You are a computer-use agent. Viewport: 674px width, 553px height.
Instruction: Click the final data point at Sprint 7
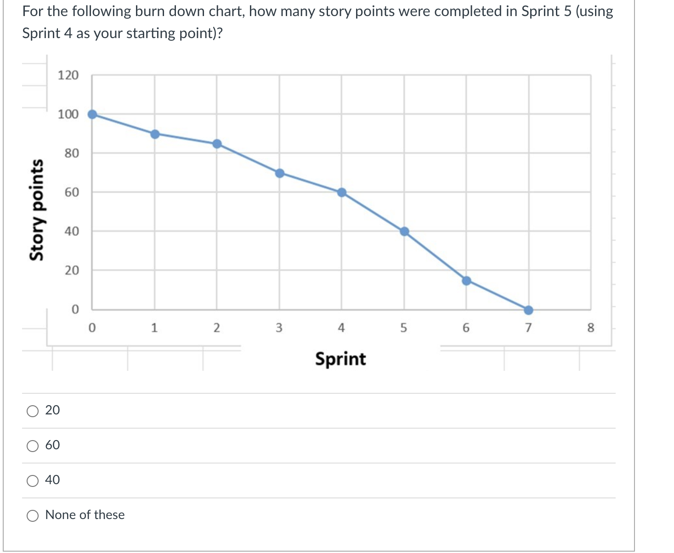(x=528, y=310)
